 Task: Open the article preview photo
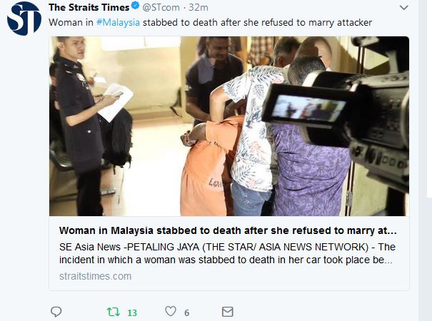pos(229,126)
